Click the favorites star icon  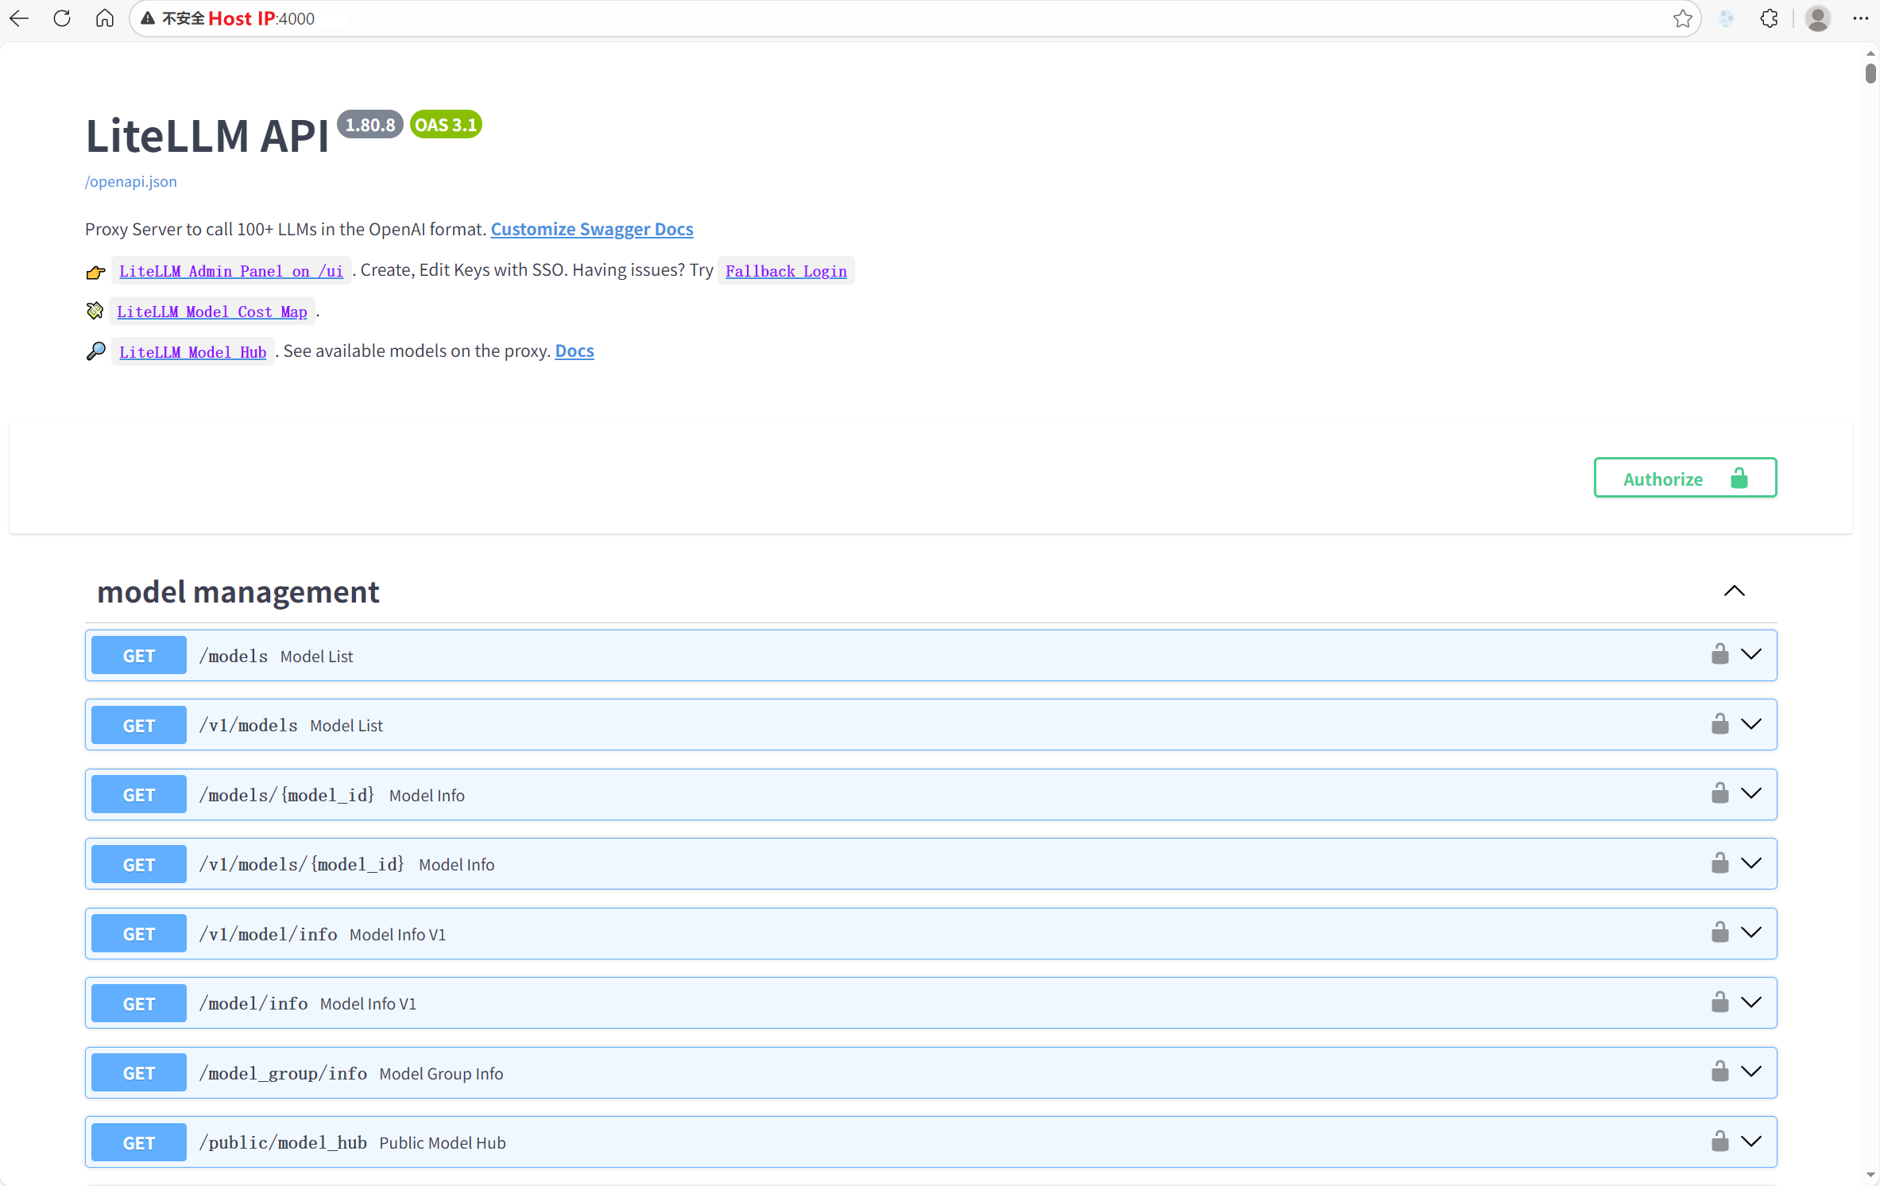point(1682,18)
